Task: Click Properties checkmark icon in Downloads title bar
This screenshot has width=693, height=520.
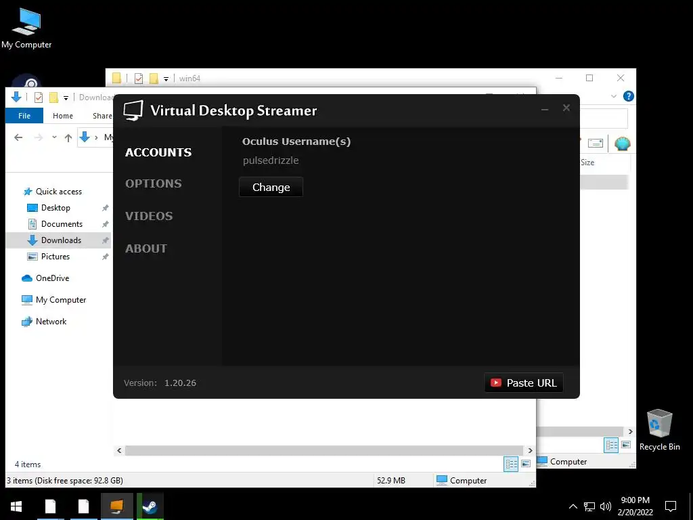Action: pos(39,97)
